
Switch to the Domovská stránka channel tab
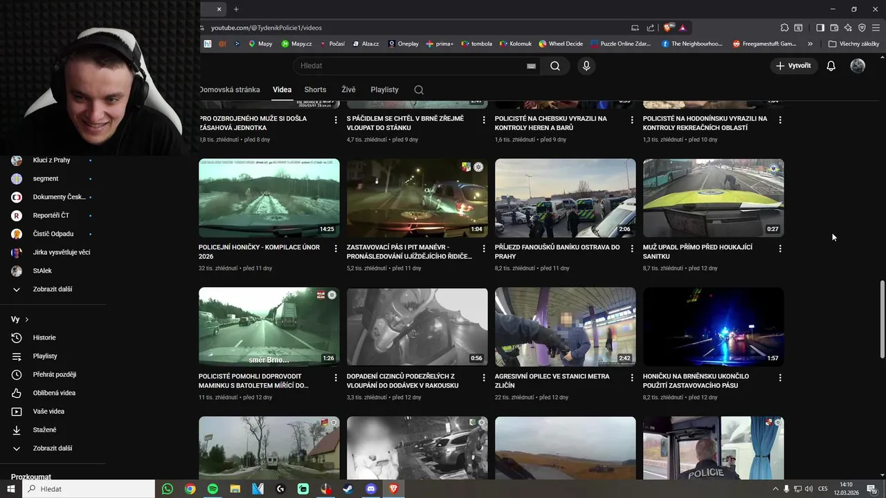point(230,90)
